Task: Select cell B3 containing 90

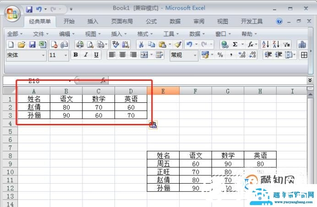Action: point(66,115)
